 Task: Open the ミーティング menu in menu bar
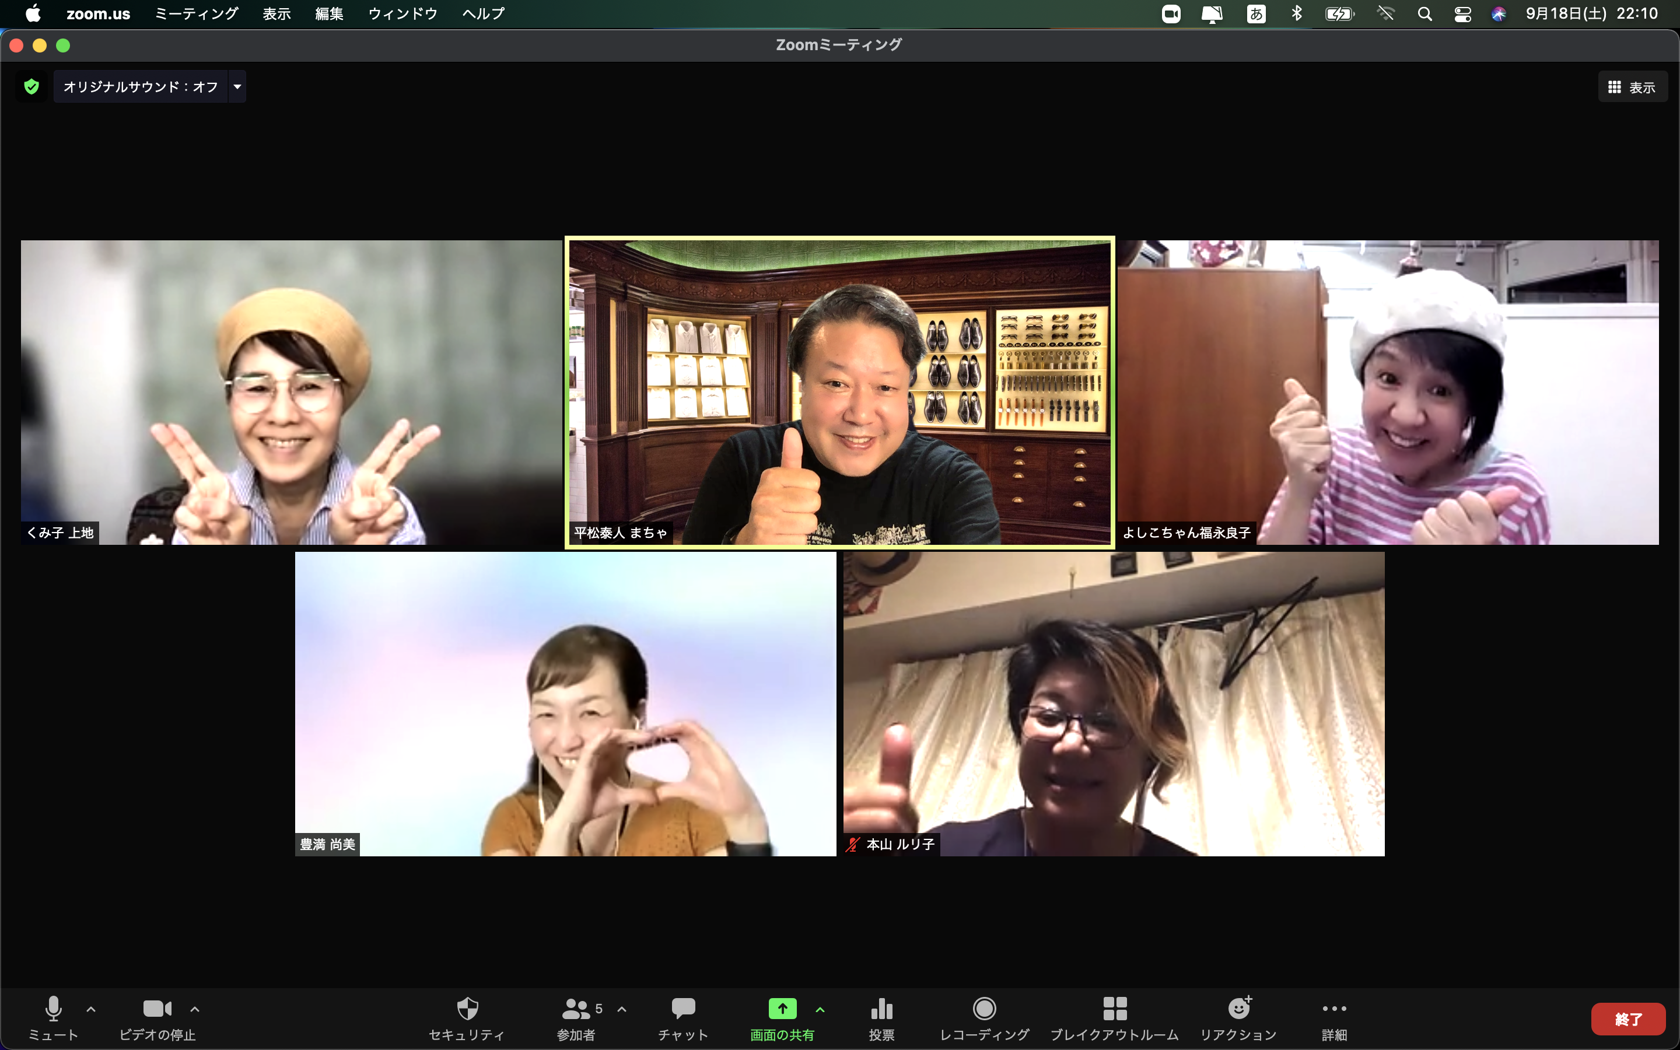[x=197, y=14]
